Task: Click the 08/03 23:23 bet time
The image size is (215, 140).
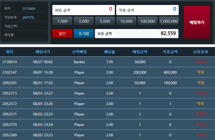Action: point(43,135)
